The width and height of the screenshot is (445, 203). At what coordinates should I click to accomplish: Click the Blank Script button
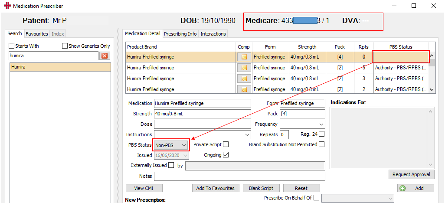click(x=261, y=188)
